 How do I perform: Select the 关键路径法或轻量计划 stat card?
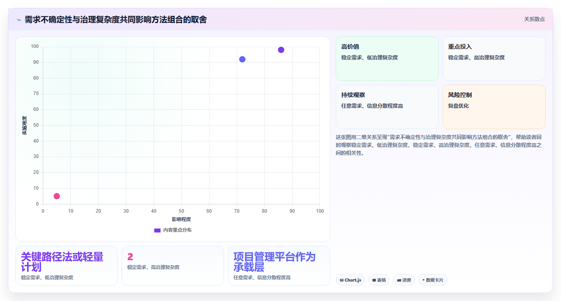(67, 266)
